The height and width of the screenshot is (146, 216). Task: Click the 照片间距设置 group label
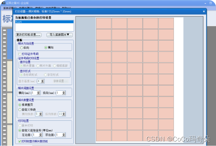pyautogui.click(x=26, y=88)
